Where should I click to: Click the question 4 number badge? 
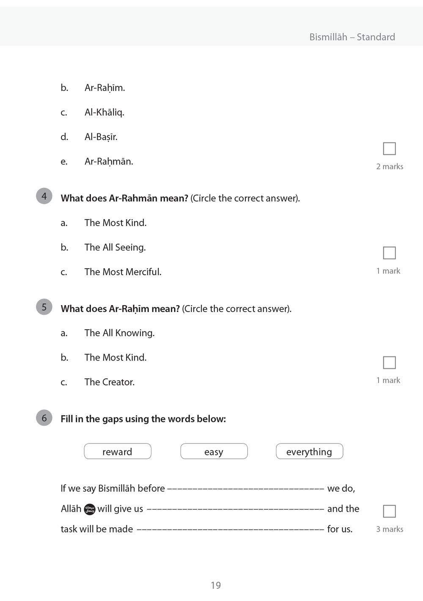pos(44,196)
